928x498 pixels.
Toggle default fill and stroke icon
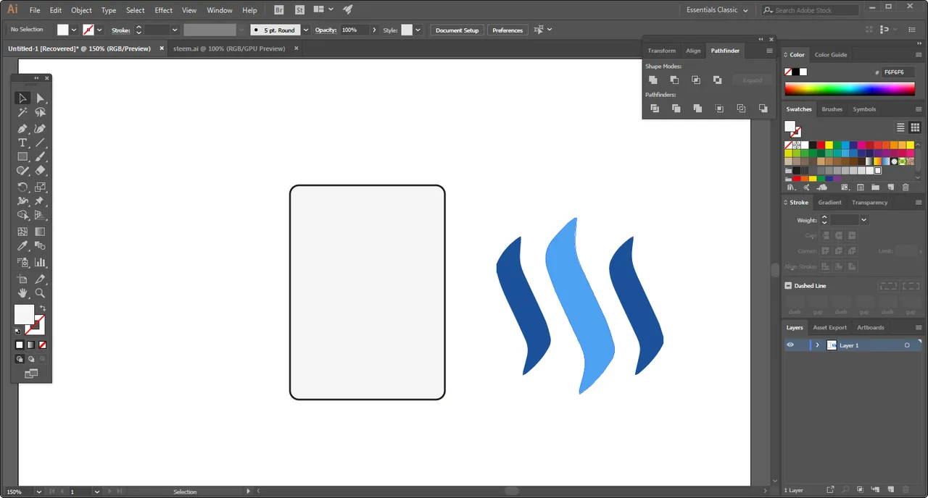[x=18, y=332]
